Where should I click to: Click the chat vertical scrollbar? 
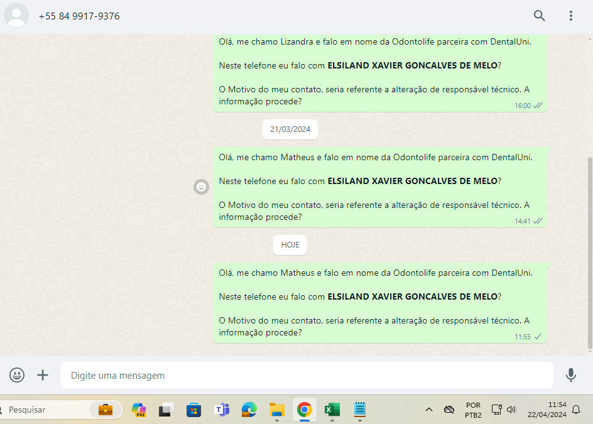click(x=590, y=253)
